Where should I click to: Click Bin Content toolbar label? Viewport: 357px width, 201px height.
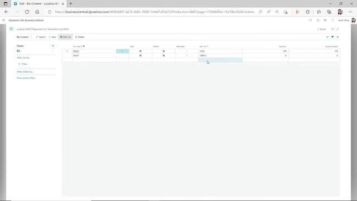[22, 37]
